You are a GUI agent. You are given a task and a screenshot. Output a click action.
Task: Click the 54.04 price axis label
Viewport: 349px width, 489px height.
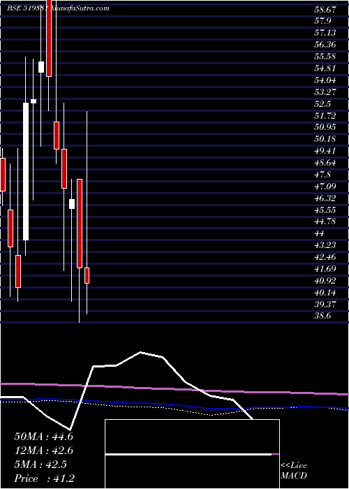click(325, 80)
